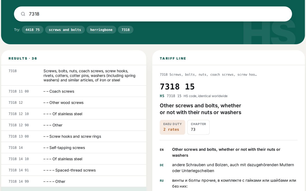
Task: Click the search magnifier icon
Action: 23,14
